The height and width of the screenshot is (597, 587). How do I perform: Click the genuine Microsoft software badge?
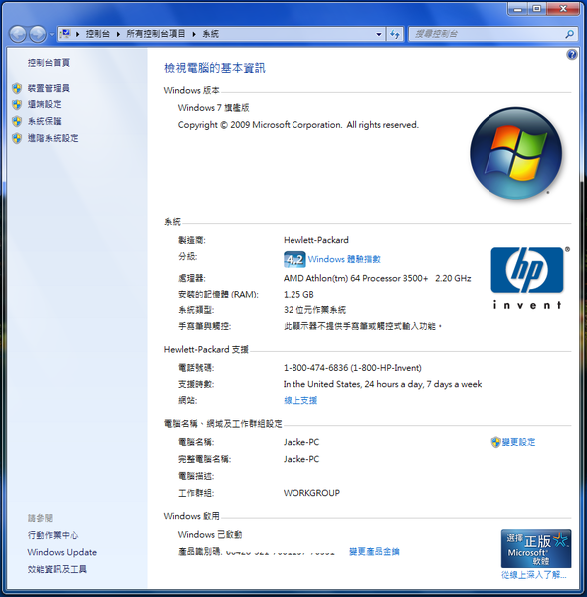tap(536, 548)
